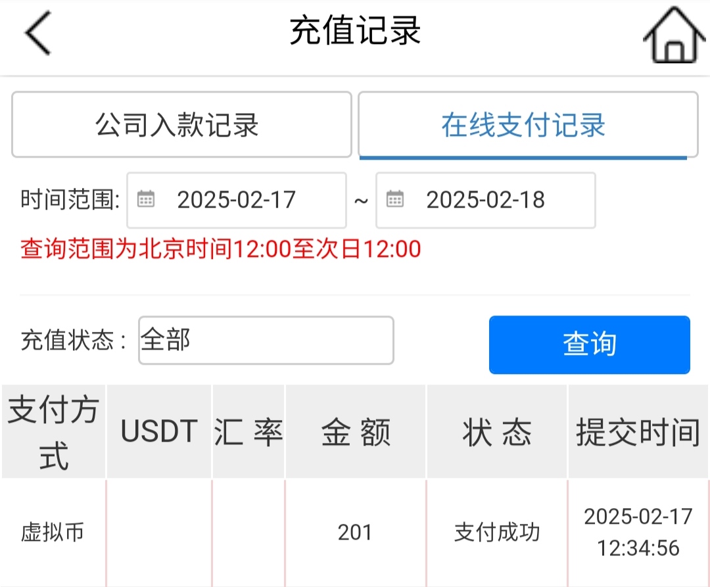
Task: Tap the back arrow icon
Action: (x=38, y=33)
